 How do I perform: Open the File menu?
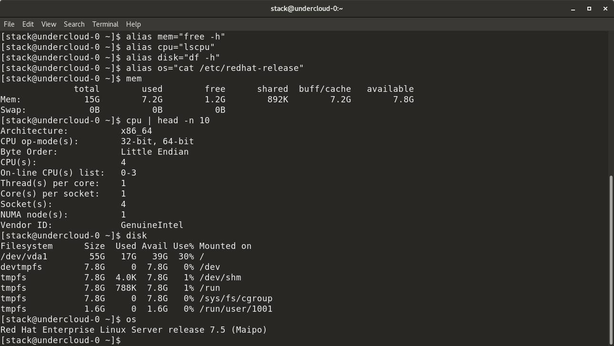(9, 24)
